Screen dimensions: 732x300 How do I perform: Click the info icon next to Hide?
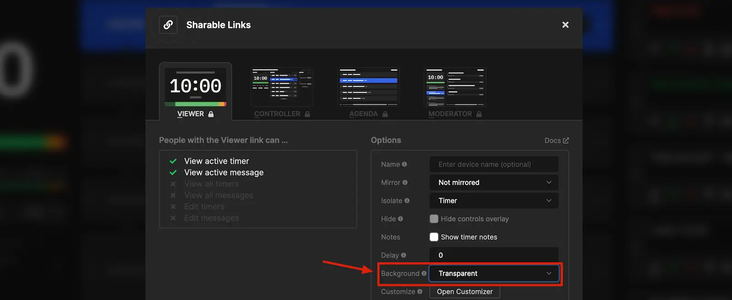401,219
